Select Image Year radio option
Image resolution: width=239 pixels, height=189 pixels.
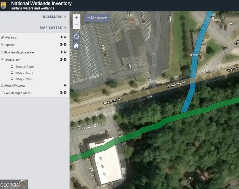click(12, 79)
